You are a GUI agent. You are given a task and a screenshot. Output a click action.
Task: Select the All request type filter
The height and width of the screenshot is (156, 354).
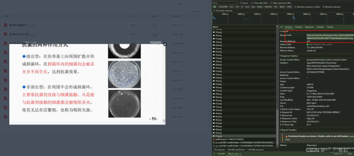(x=215, y=7)
